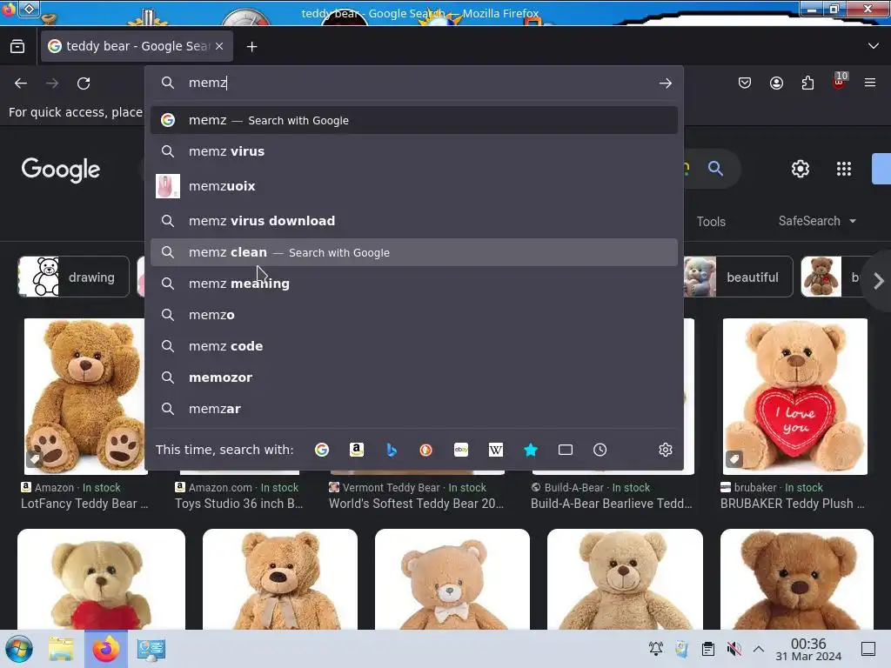Open the Extensions puzzle icon
This screenshot has width=891, height=668.
click(807, 83)
